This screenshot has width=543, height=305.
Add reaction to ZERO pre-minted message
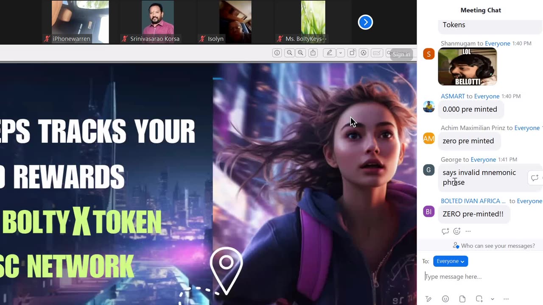point(457,231)
